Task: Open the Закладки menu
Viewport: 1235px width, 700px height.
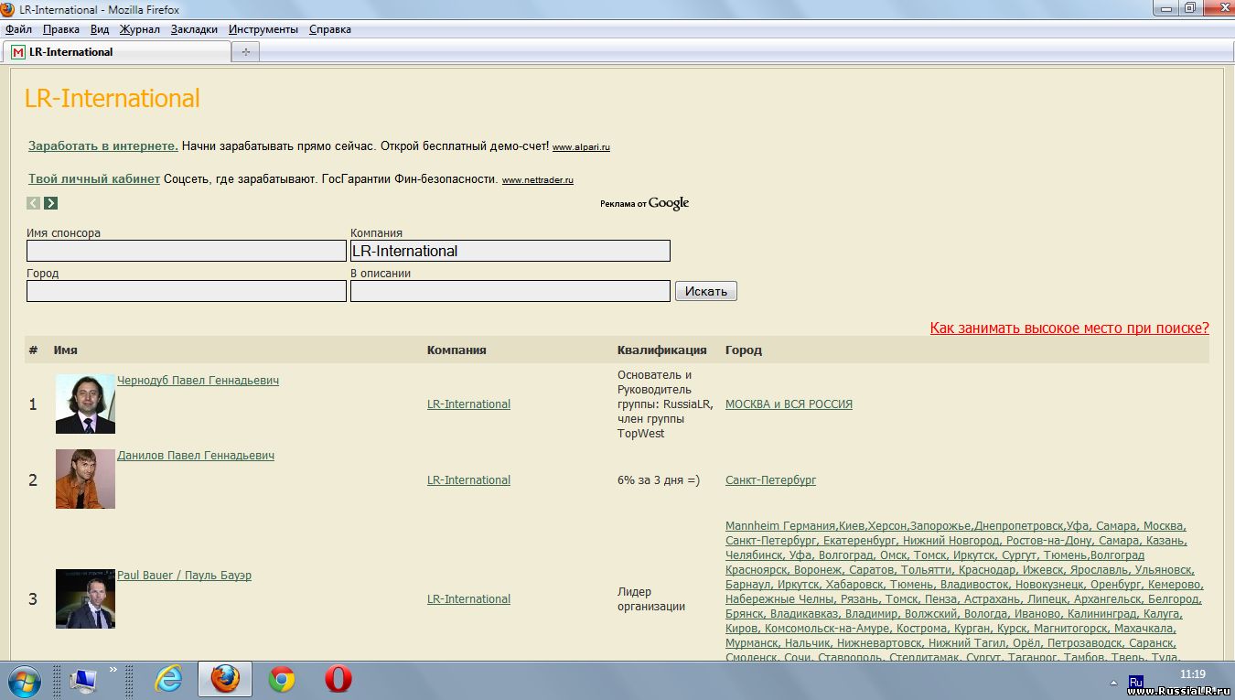Action: (194, 29)
